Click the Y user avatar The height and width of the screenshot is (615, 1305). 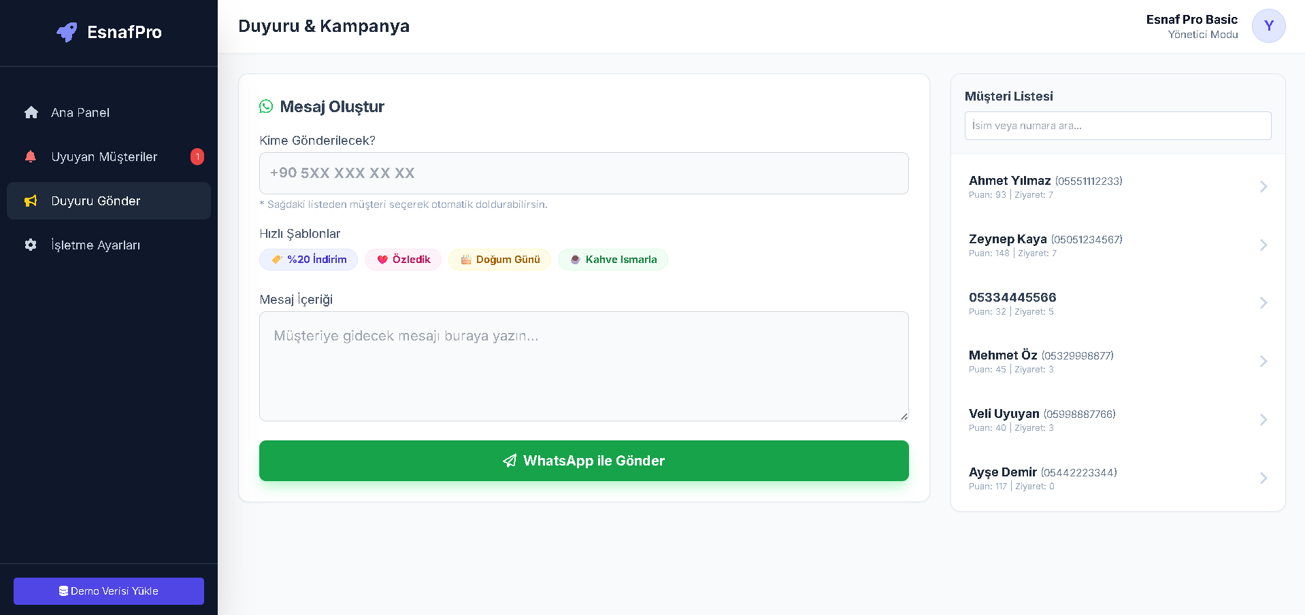coord(1268,26)
